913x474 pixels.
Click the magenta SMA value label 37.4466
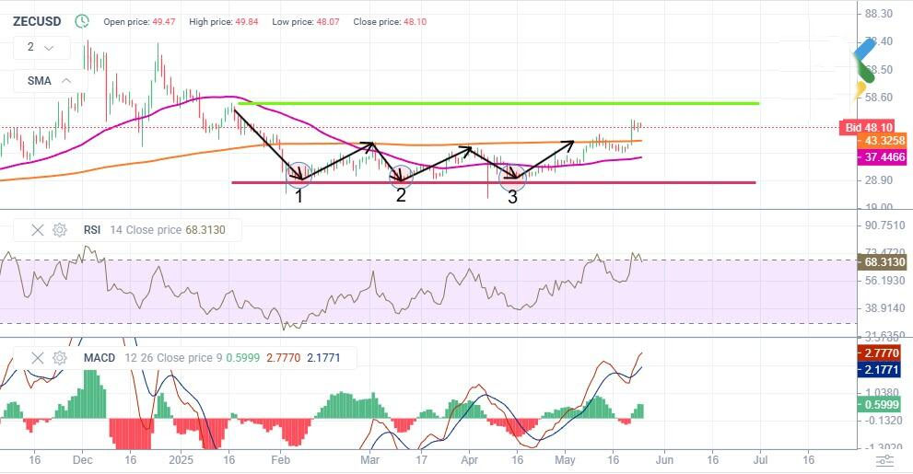[x=882, y=157]
